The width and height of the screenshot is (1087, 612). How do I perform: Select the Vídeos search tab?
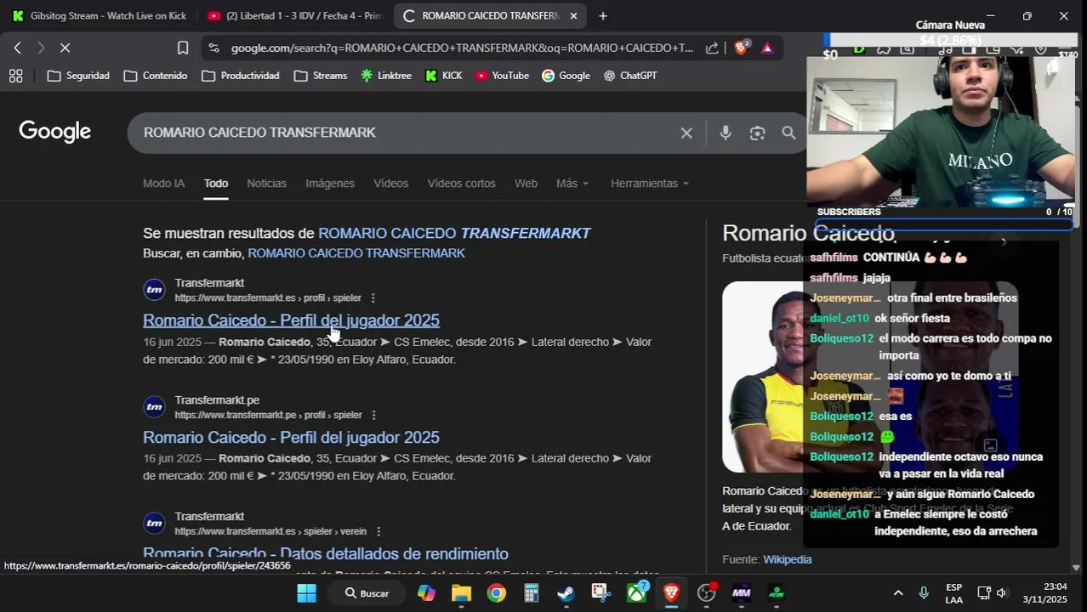pyautogui.click(x=390, y=184)
